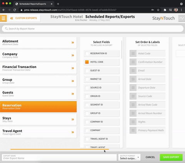Screen dimensions: 185x163
Task: Click the Email drag handle
Action: tap(133, 71)
